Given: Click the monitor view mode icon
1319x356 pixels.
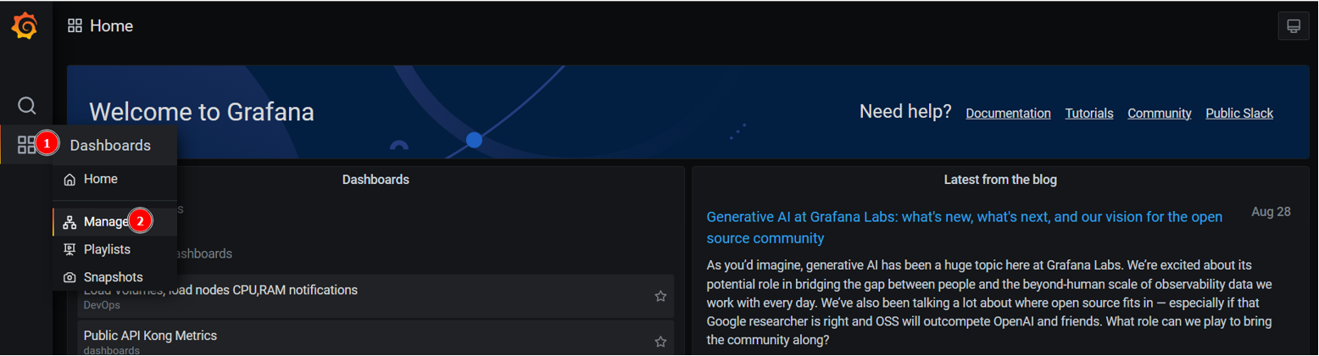Looking at the screenshot, I should click(x=1294, y=26).
